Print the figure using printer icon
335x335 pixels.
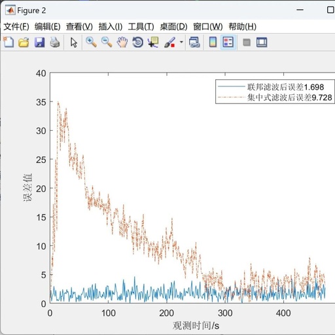click(x=55, y=42)
